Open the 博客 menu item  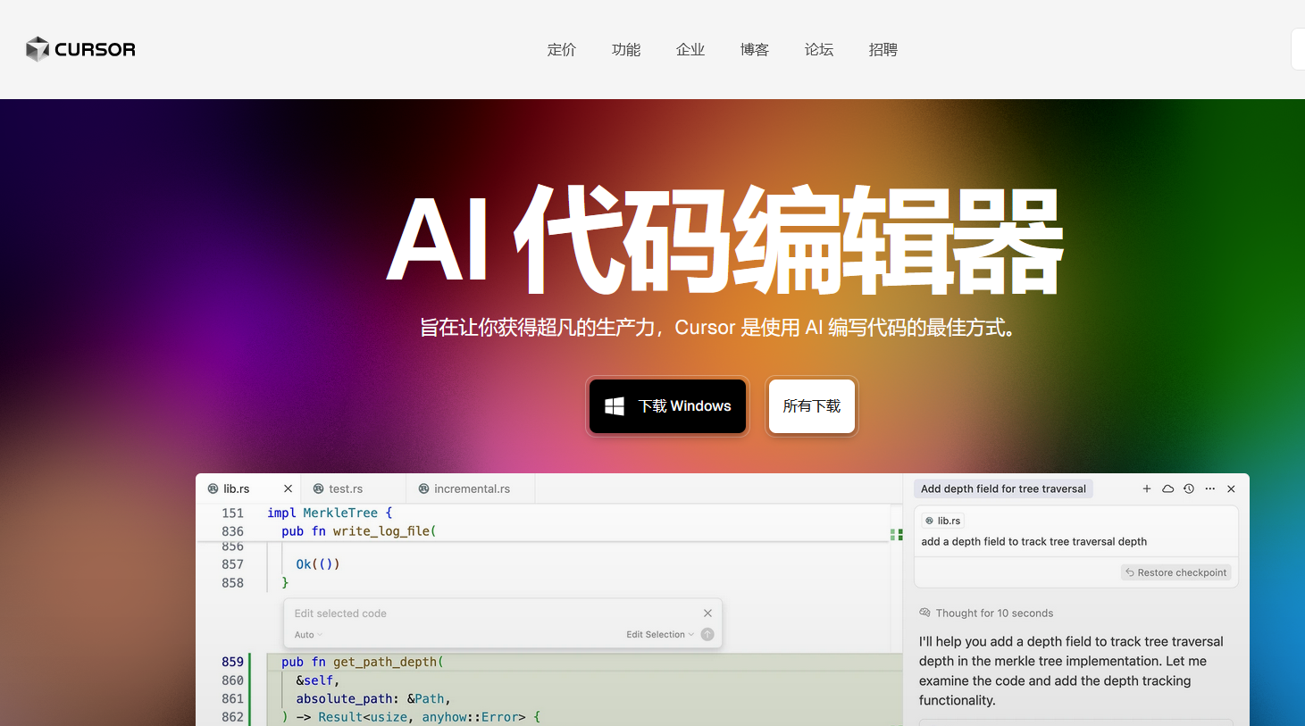pos(755,50)
